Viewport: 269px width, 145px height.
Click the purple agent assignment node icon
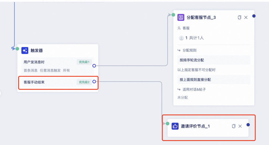[x=181, y=18]
